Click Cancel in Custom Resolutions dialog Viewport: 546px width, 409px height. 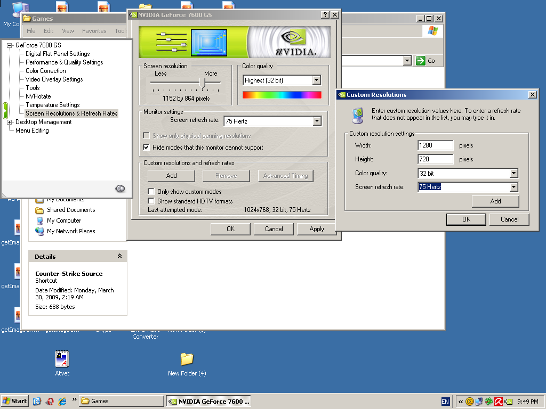coord(509,219)
